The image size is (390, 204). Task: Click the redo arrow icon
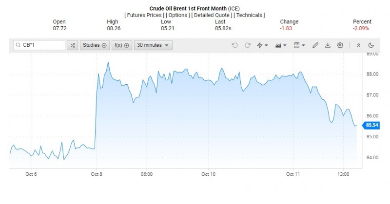point(248,45)
